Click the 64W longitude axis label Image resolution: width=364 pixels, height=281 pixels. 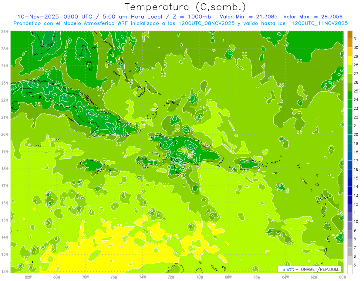[x=285, y=277]
